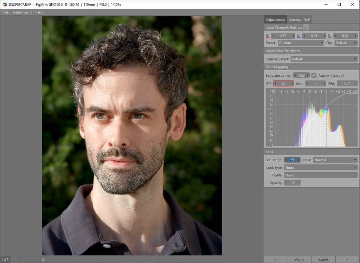
Task: Click the warning triangle in status bar
Action: pos(43,259)
